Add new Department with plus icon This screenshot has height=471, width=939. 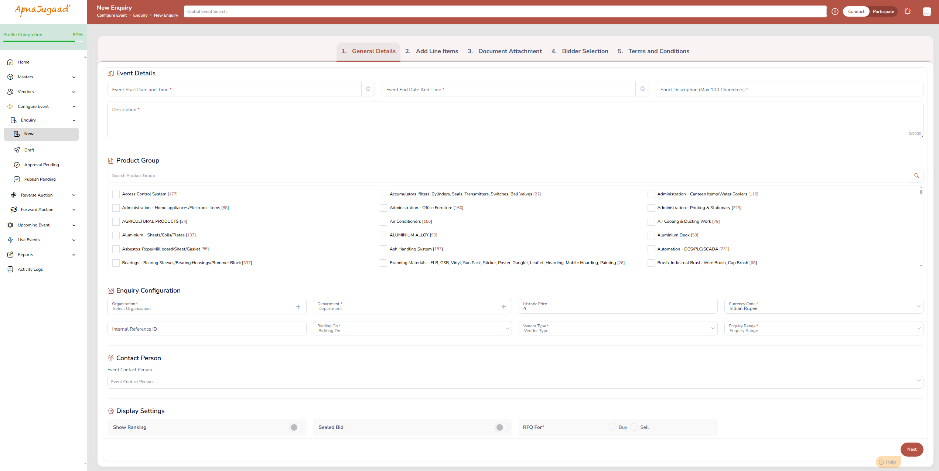coord(503,307)
